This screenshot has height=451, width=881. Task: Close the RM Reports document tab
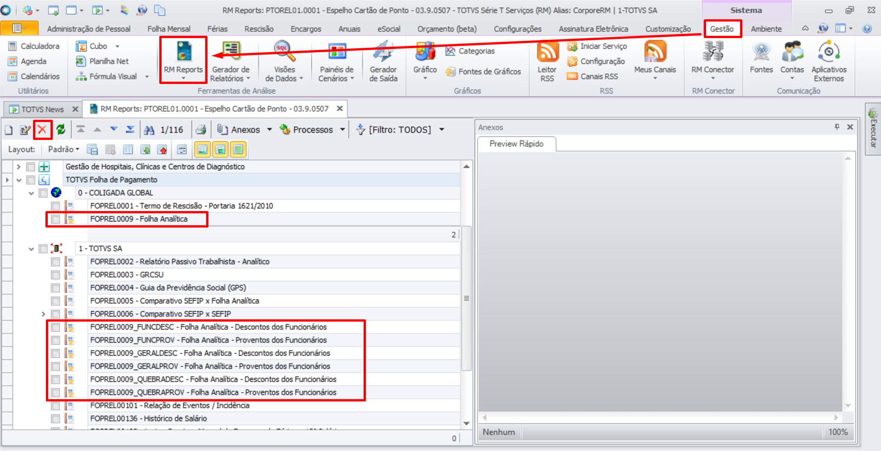click(340, 109)
